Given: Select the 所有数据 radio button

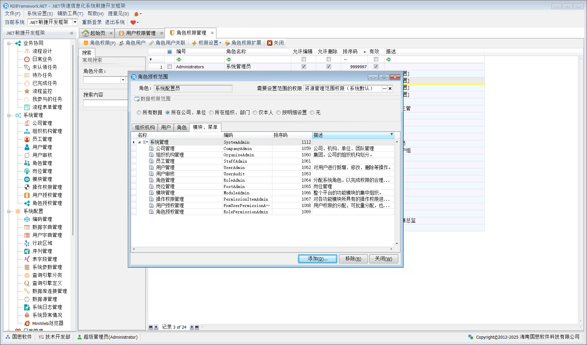Looking at the screenshot, I should point(139,113).
